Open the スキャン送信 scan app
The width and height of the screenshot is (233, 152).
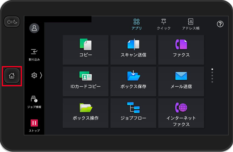[133, 50]
